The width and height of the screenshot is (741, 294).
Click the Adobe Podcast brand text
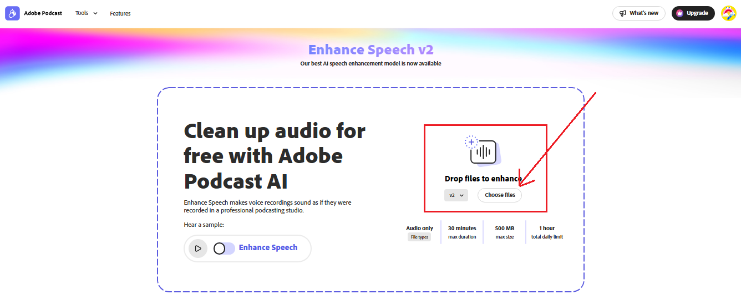43,13
